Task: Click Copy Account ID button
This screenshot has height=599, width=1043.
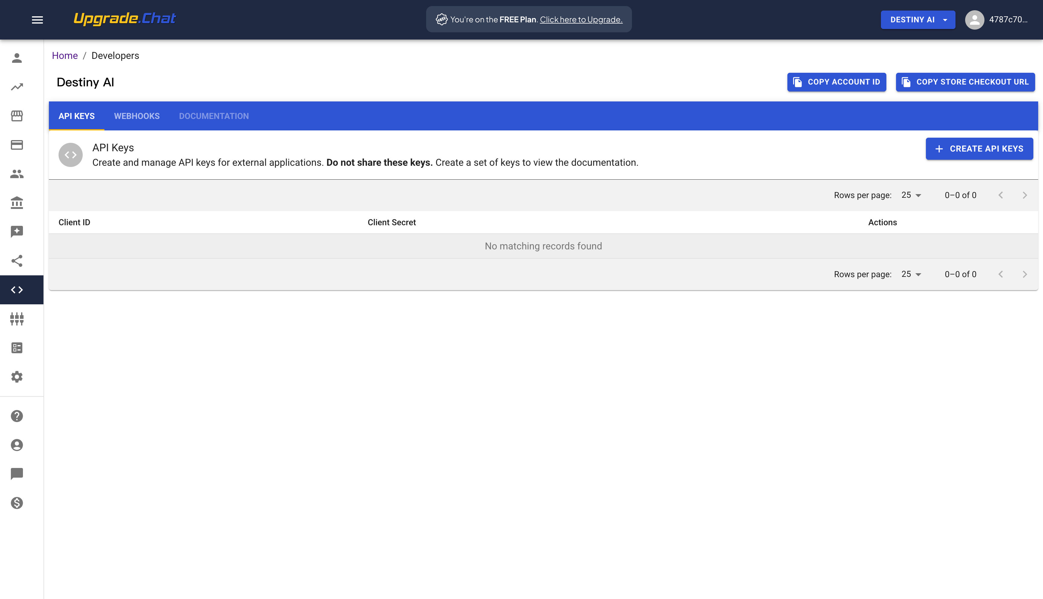Action: (836, 82)
